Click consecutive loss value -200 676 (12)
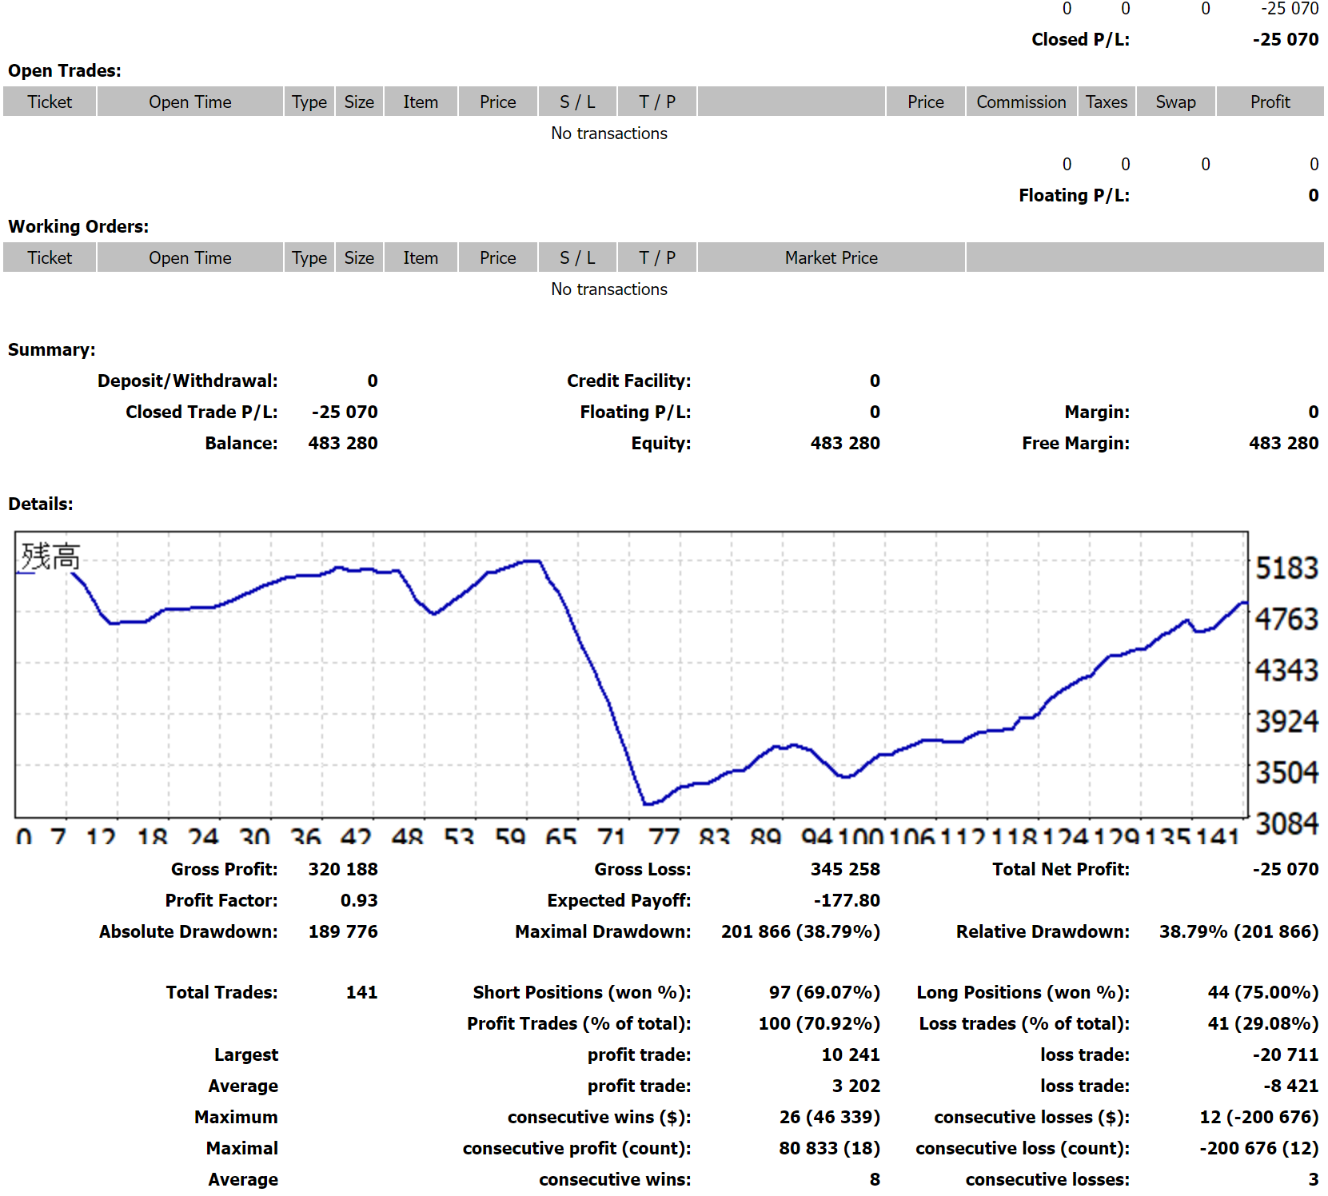The width and height of the screenshot is (1328, 1196). click(1258, 1148)
